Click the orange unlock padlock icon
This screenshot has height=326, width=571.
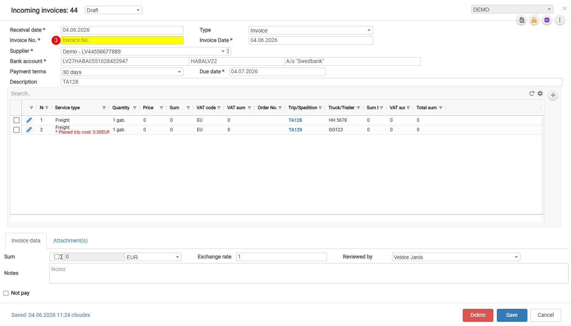tap(534, 20)
